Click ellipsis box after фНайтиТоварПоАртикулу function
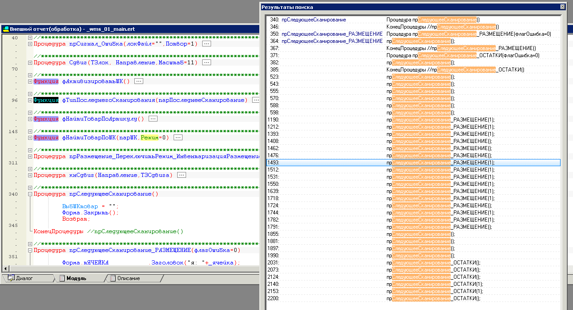Screen dimensions: 573x310 coord(153,119)
